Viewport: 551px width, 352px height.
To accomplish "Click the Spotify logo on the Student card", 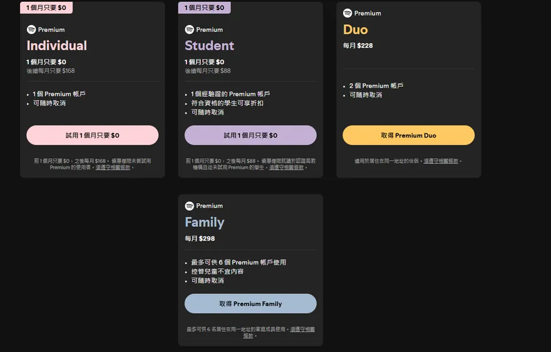I will point(189,29).
